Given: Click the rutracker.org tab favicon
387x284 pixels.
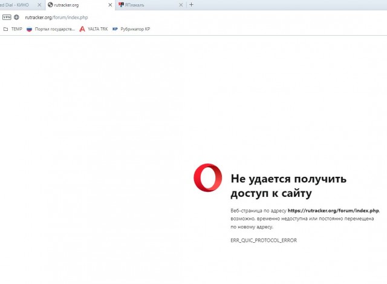Looking at the screenshot, I should pyautogui.click(x=50, y=5).
